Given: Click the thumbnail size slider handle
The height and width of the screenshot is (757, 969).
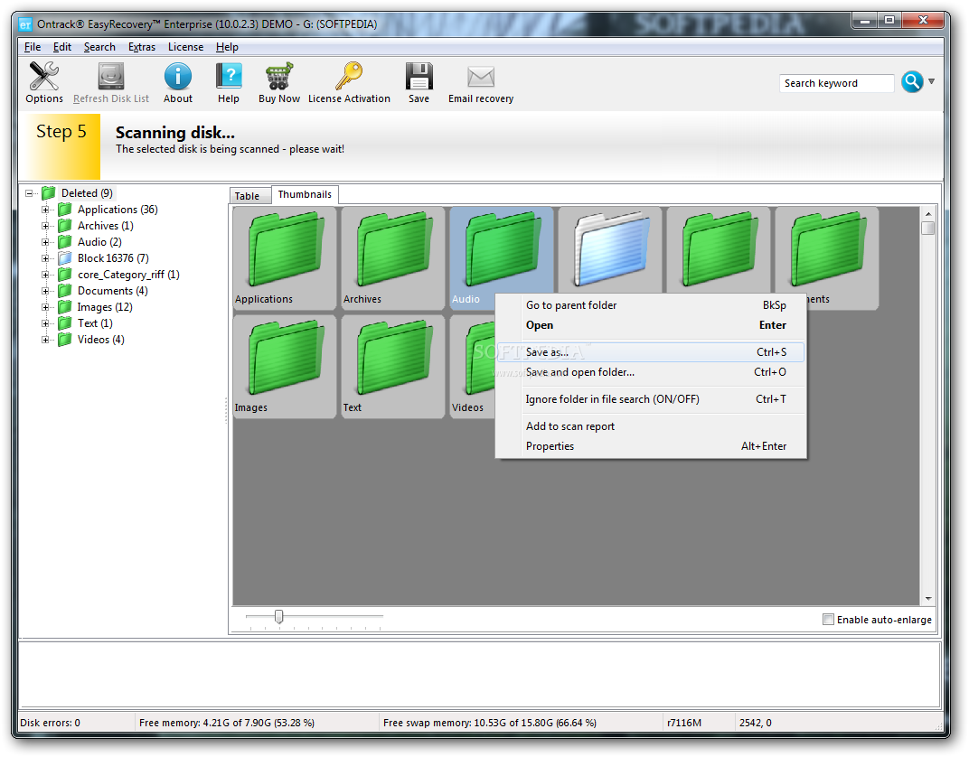Looking at the screenshot, I should coord(278,616).
